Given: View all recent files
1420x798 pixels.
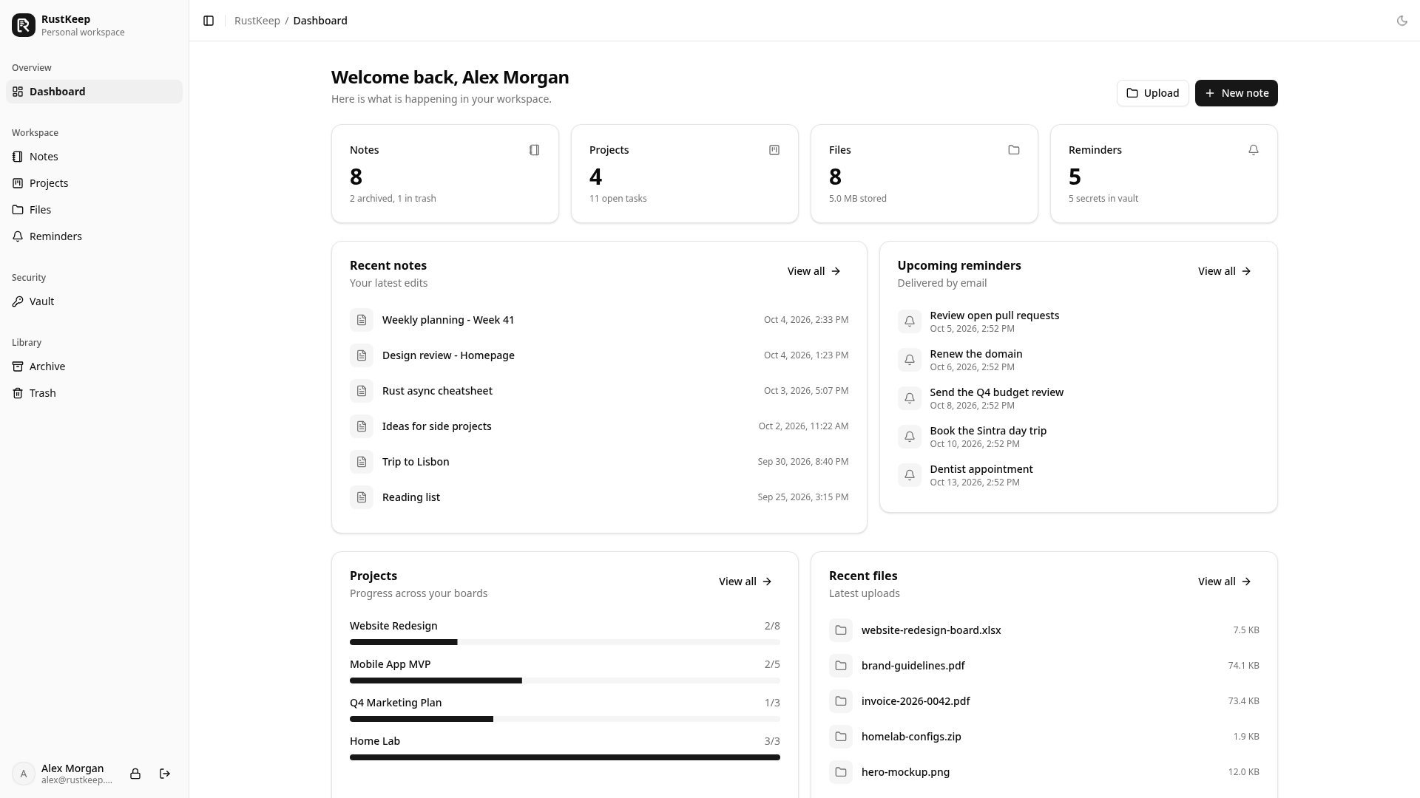Looking at the screenshot, I should [1225, 582].
